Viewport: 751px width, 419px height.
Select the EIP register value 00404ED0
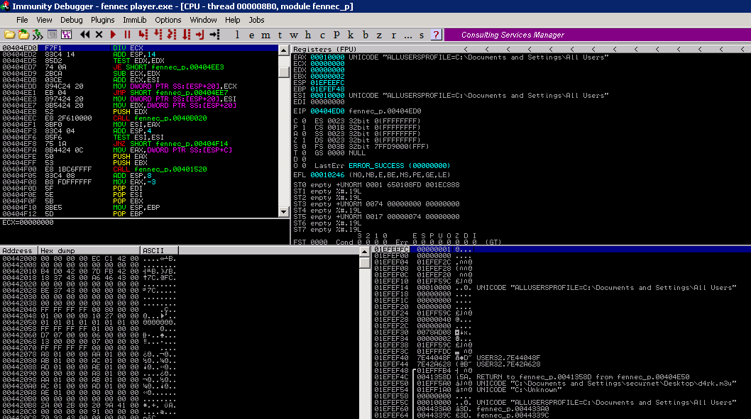pos(327,111)
